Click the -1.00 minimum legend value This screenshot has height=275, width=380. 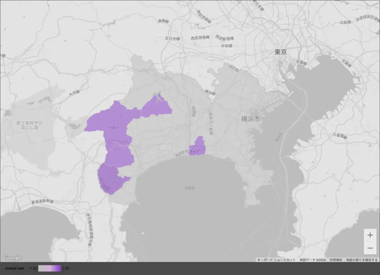click(34, 269)
